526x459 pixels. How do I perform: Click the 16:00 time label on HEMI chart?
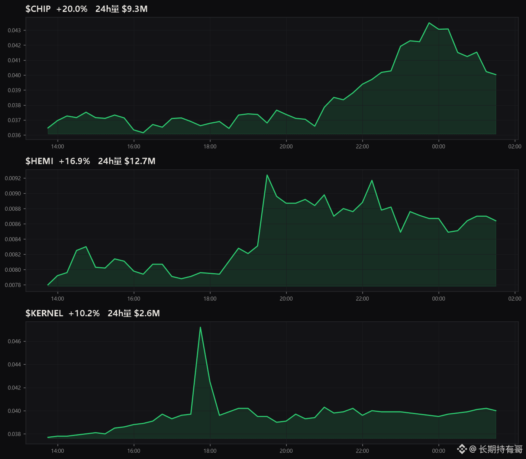point(134,298)
